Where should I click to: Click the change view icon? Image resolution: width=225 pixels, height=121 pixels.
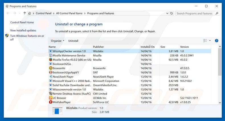pos(205,41)
